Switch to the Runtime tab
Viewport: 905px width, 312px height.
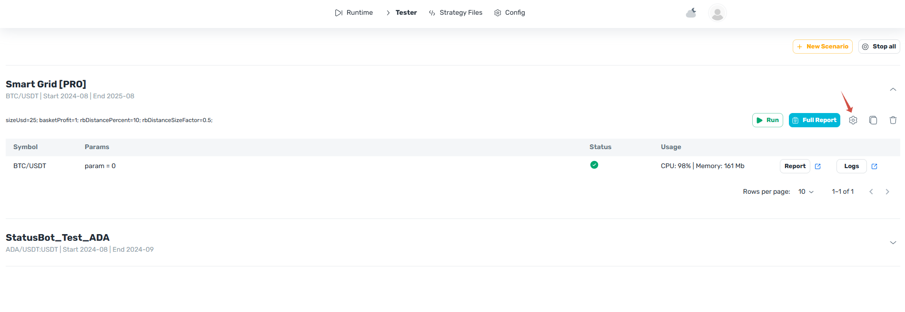coord(354,13)
